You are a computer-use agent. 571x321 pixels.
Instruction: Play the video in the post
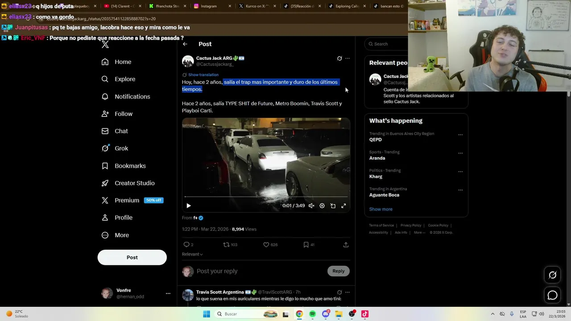tap(189, 206)
